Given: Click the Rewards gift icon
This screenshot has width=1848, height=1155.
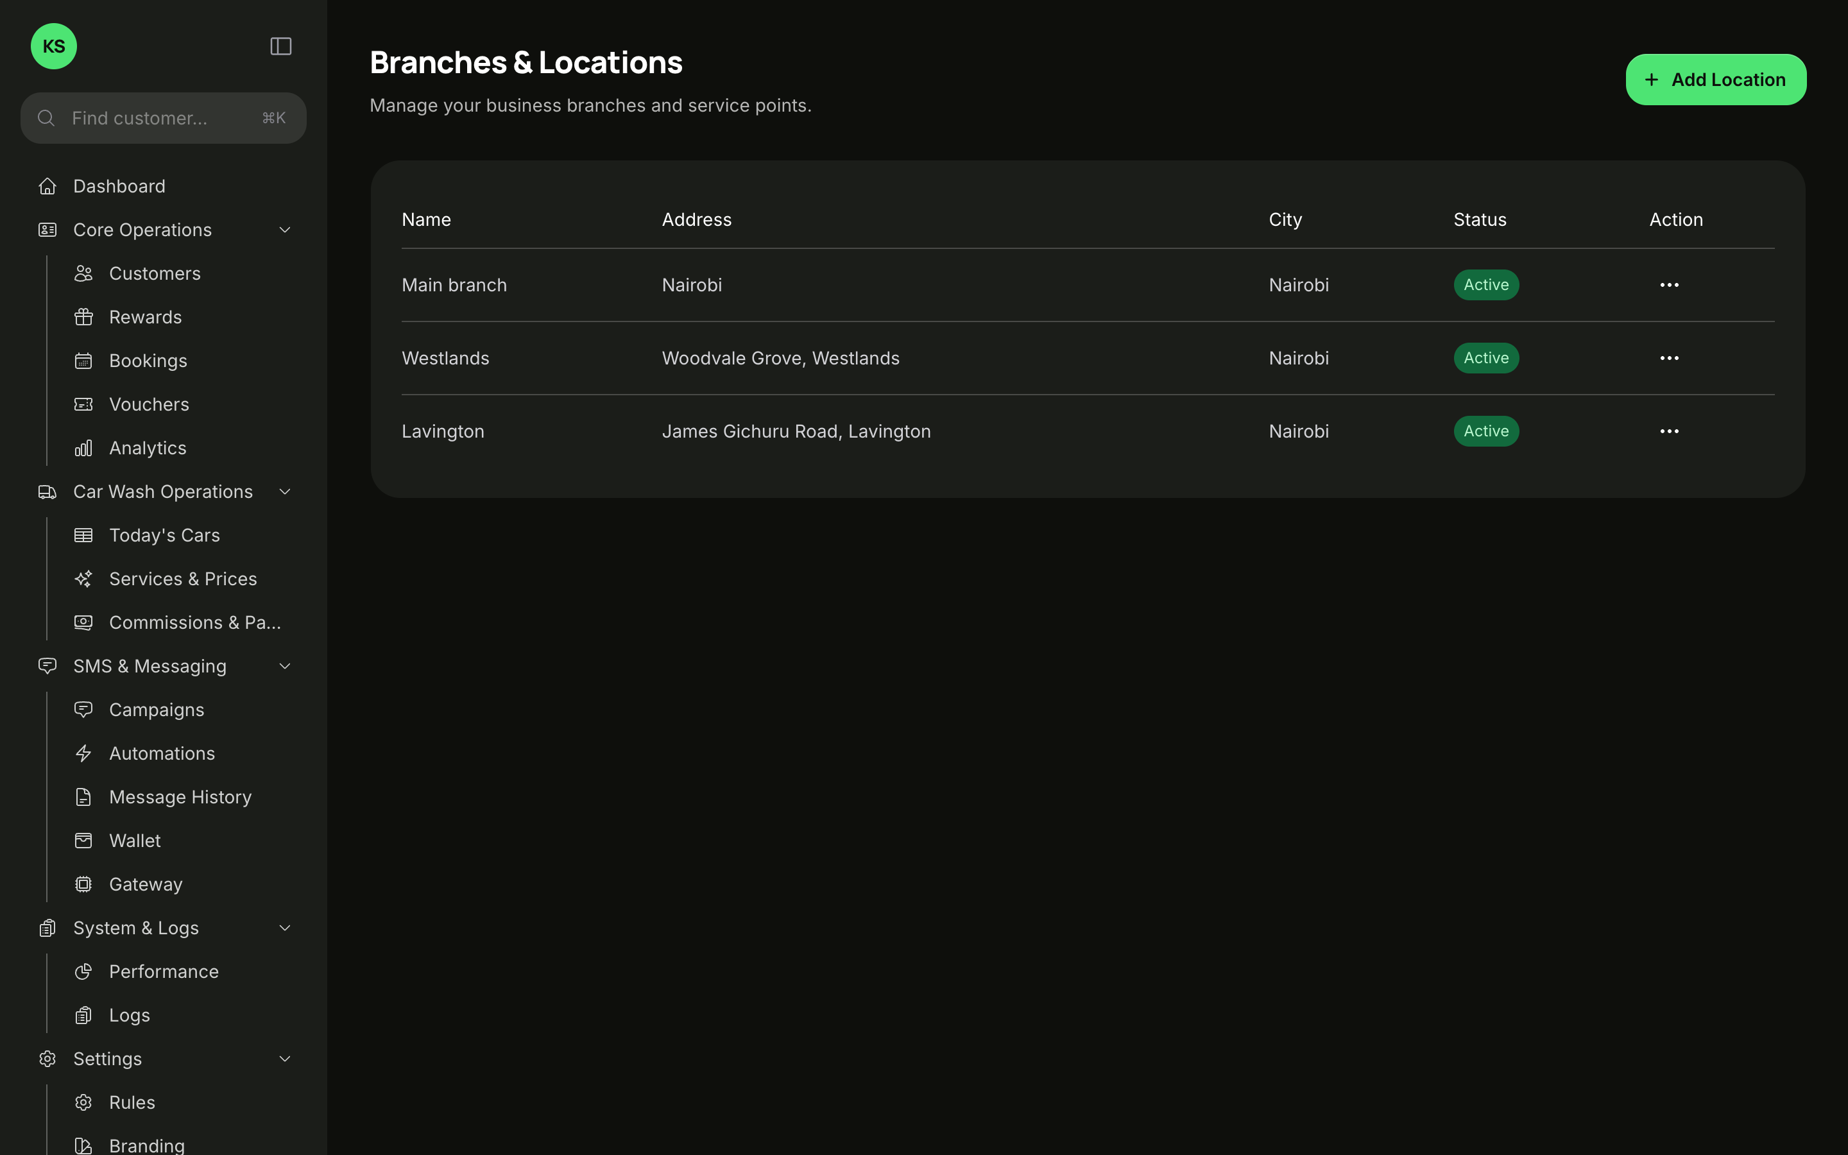Looking at the screenshot, I should 83,317.
